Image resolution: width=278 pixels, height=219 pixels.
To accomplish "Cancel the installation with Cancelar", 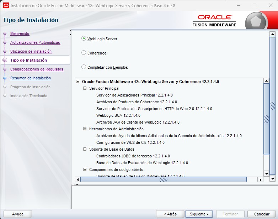I will [262, 214].
